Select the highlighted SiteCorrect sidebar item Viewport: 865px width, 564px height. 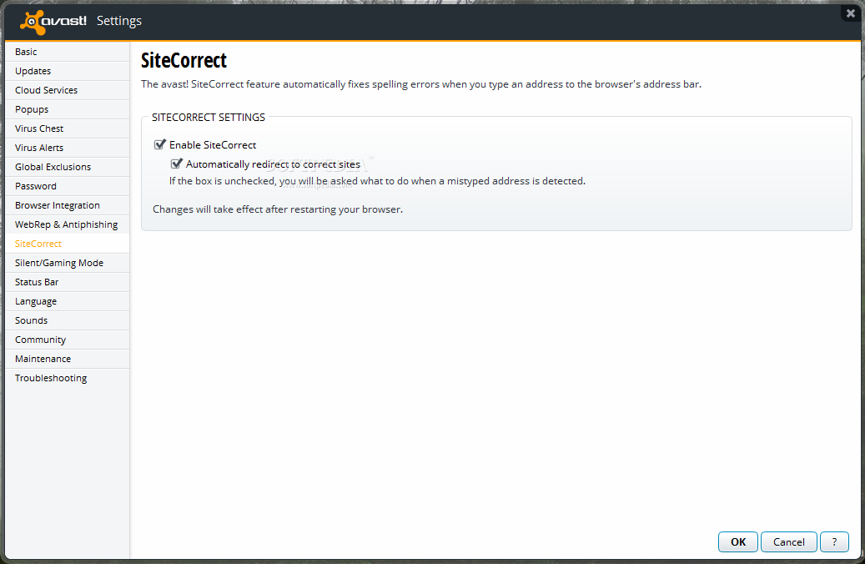pyautogui.click(x=68, y=244)
